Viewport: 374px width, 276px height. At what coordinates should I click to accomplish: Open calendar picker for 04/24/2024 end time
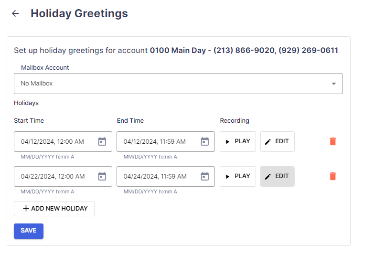point(204,176)
